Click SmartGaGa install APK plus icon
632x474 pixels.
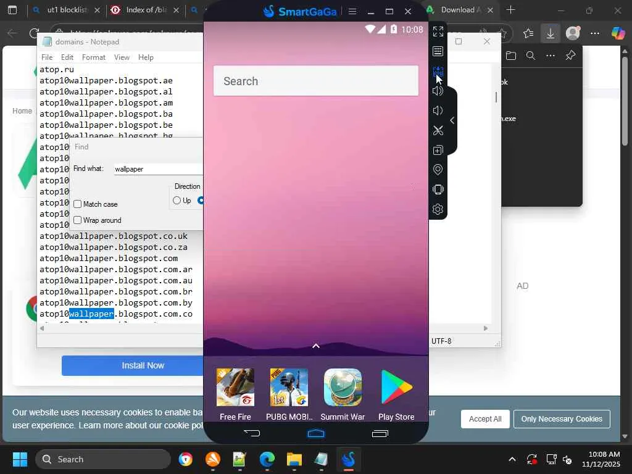click(x=438, y=151)
